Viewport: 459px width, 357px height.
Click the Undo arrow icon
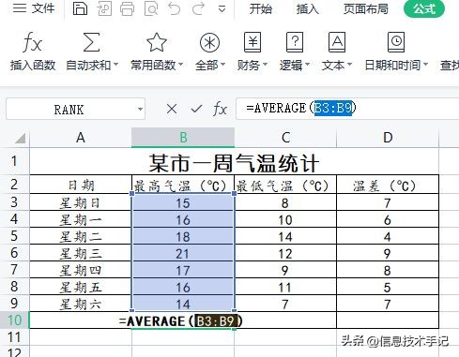(x=175, y=8)
